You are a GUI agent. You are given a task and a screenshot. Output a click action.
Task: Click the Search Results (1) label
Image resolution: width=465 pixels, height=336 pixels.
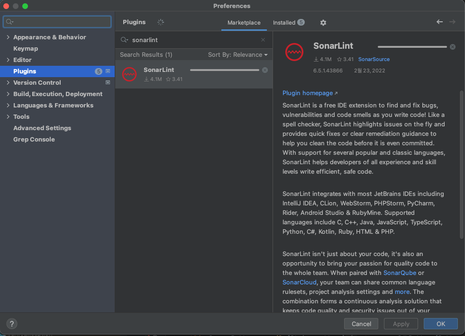pos(146,55)
